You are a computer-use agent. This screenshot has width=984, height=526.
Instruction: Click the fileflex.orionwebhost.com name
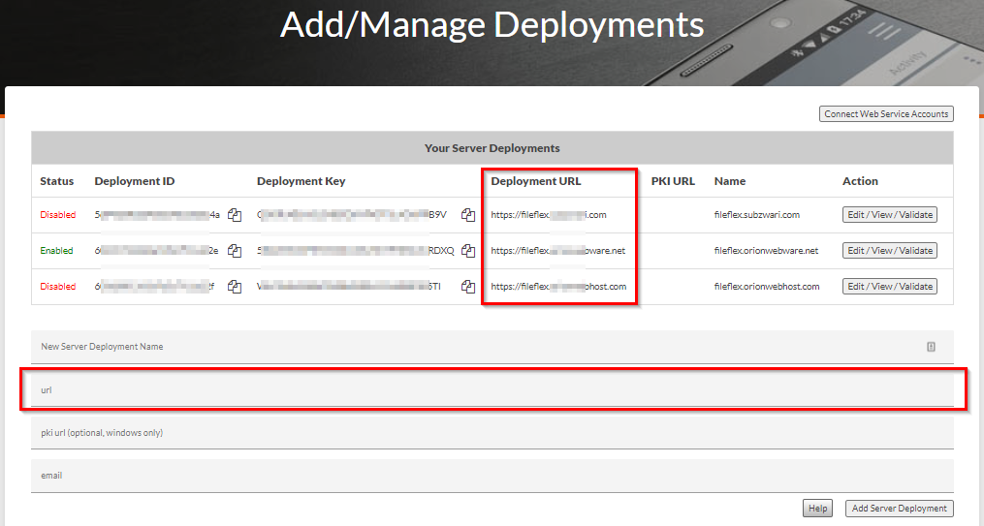[767, 286]
